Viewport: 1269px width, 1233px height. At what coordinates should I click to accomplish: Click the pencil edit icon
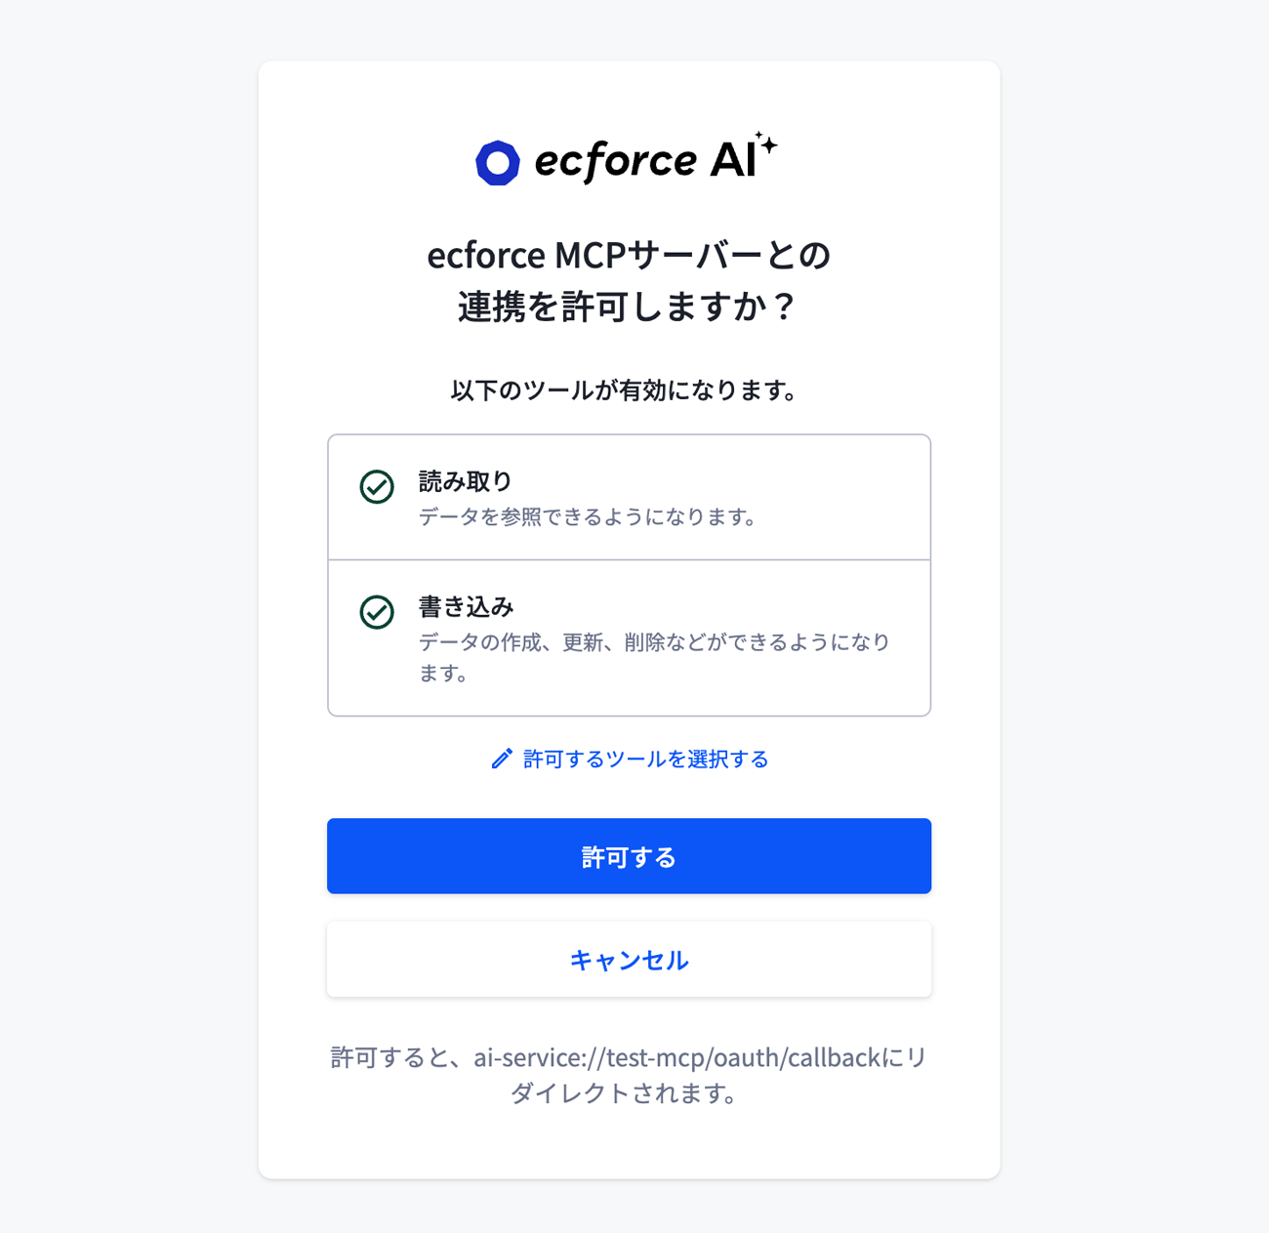click(502, 760)
